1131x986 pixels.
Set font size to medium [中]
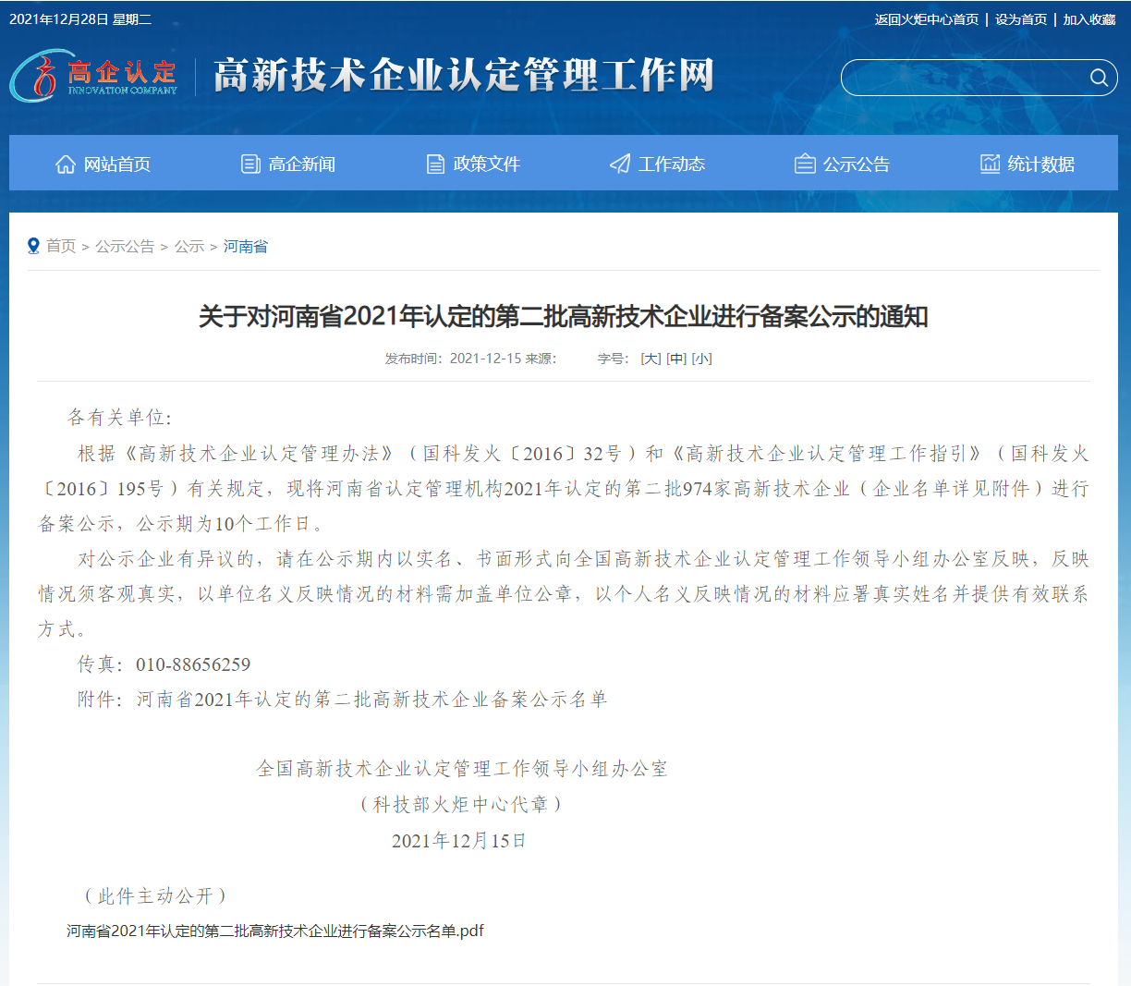point(676,359)
